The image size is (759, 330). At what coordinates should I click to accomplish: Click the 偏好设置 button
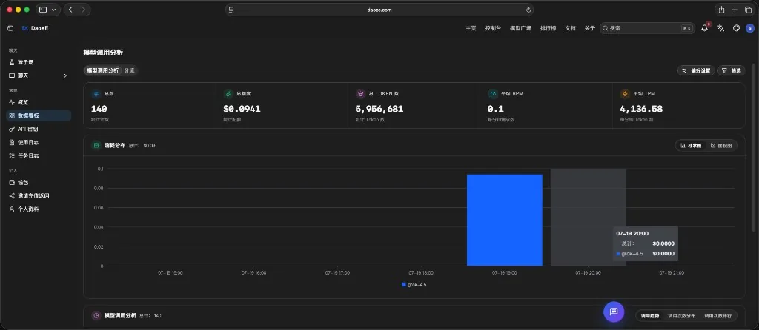[696, 70]
